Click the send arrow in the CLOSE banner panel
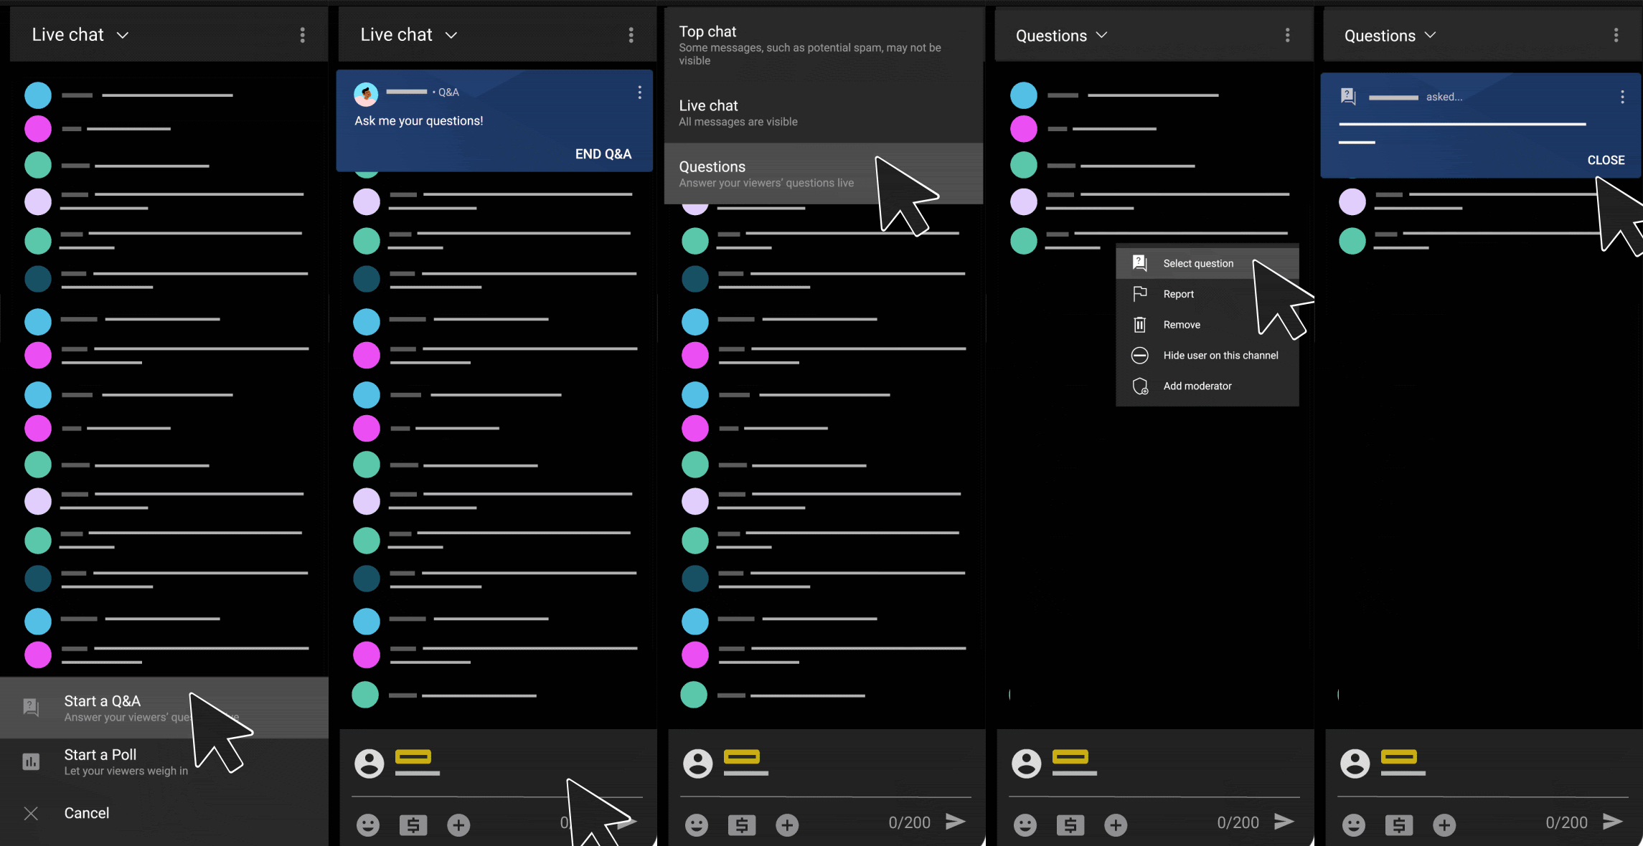 point(1613,822)
